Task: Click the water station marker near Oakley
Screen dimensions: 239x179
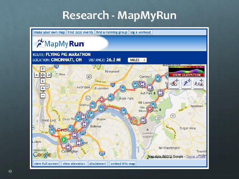Action: click(158, 78)
